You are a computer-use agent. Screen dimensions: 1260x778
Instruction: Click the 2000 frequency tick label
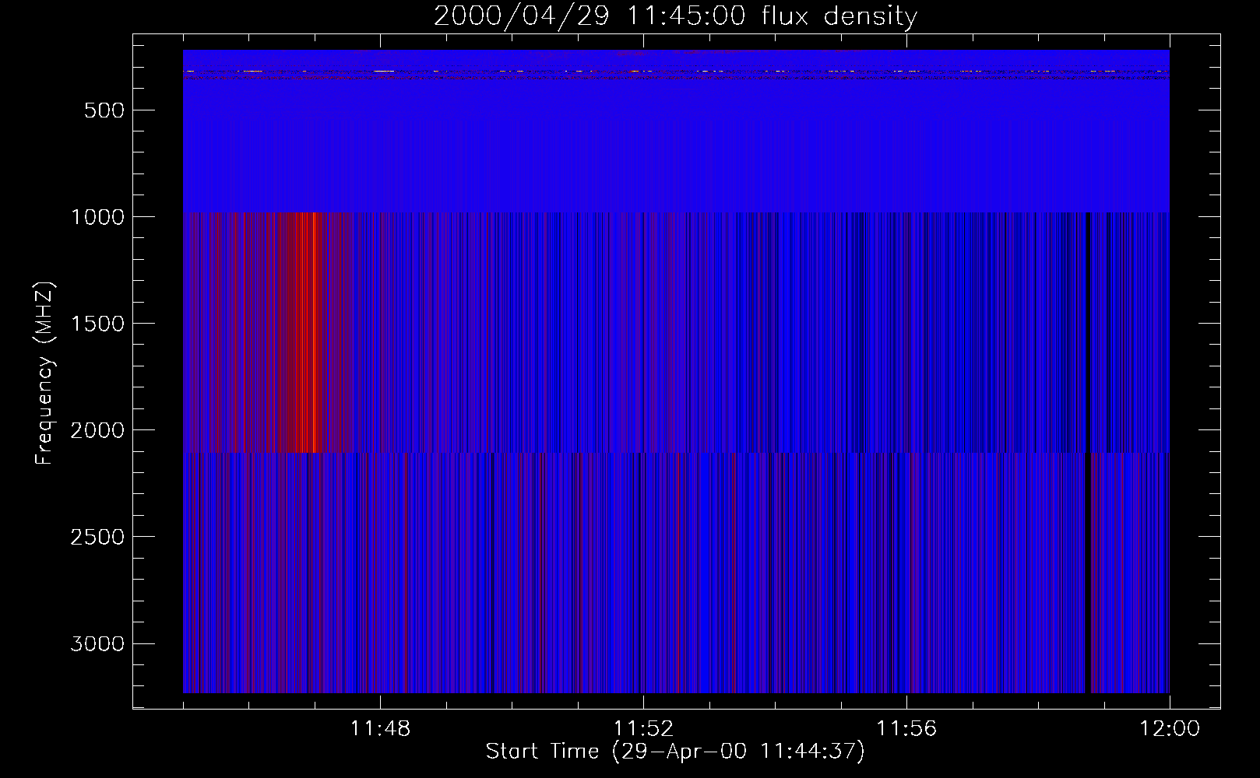[97, 430]
